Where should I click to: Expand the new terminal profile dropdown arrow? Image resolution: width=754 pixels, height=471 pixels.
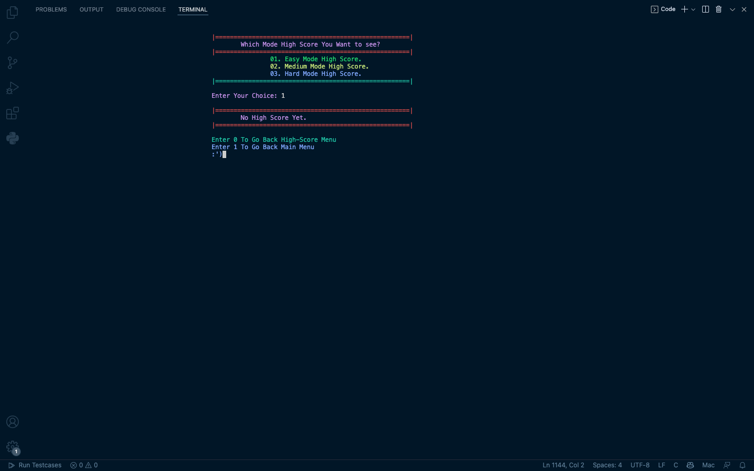point(693,9)
